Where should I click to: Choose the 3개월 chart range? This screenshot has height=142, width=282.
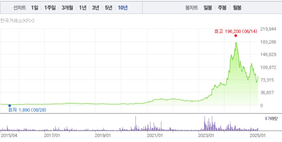67,8
